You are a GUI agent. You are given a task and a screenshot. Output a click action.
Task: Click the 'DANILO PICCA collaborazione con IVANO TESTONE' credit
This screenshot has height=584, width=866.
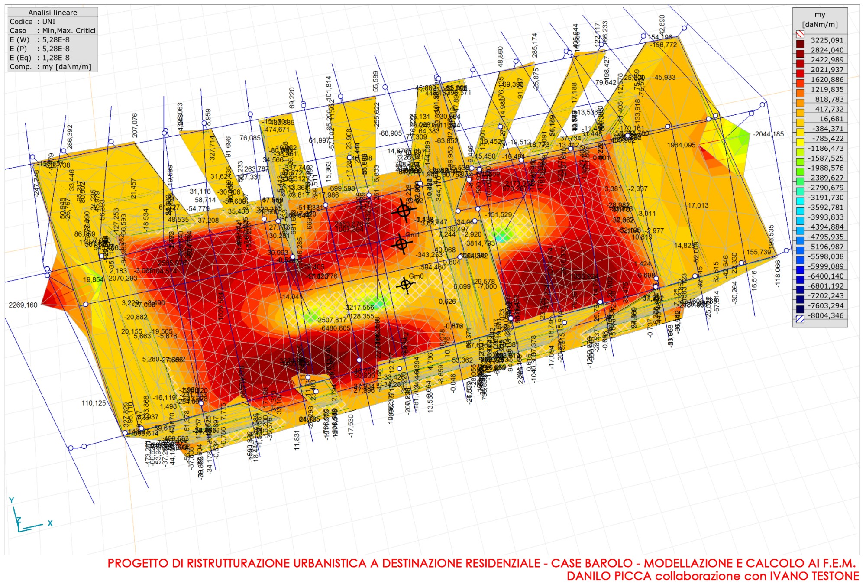tap(713, 576)
